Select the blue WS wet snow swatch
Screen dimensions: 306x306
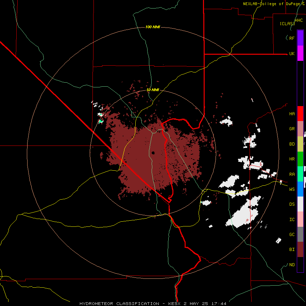tap(300, 189)
